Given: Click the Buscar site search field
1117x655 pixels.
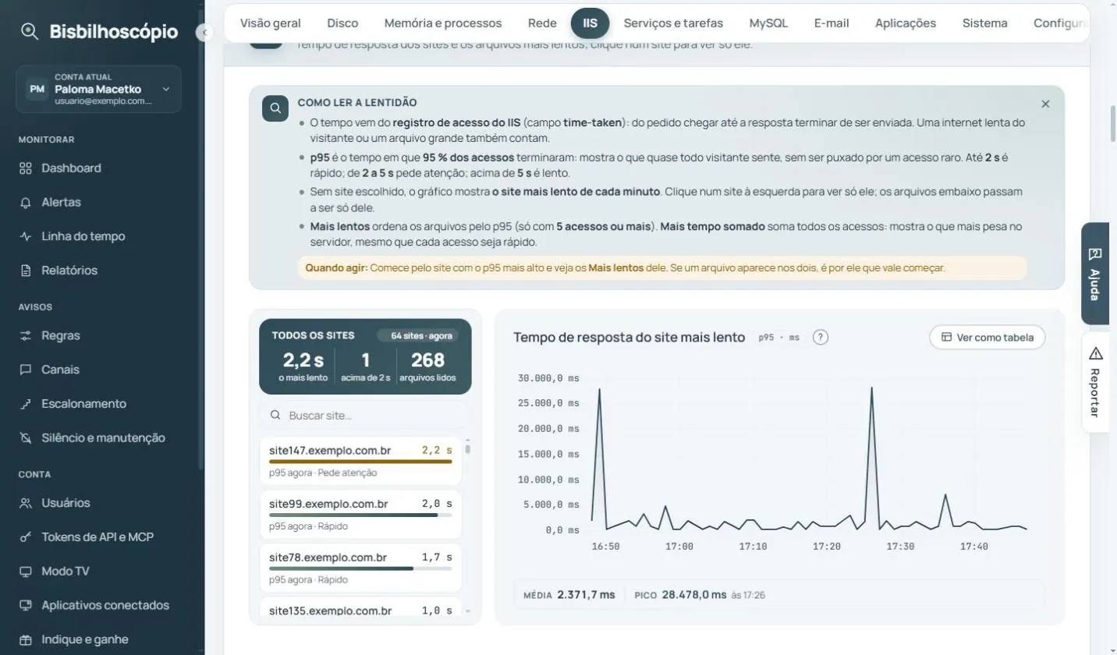Looking at the screenshot, I should (x=365, y=416).
